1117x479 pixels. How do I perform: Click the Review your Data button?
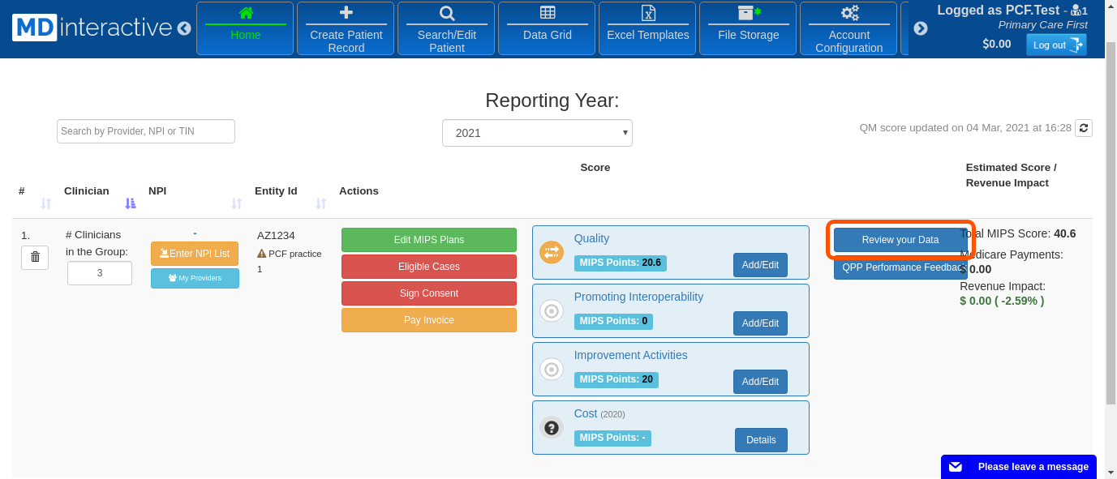(900, 240)
